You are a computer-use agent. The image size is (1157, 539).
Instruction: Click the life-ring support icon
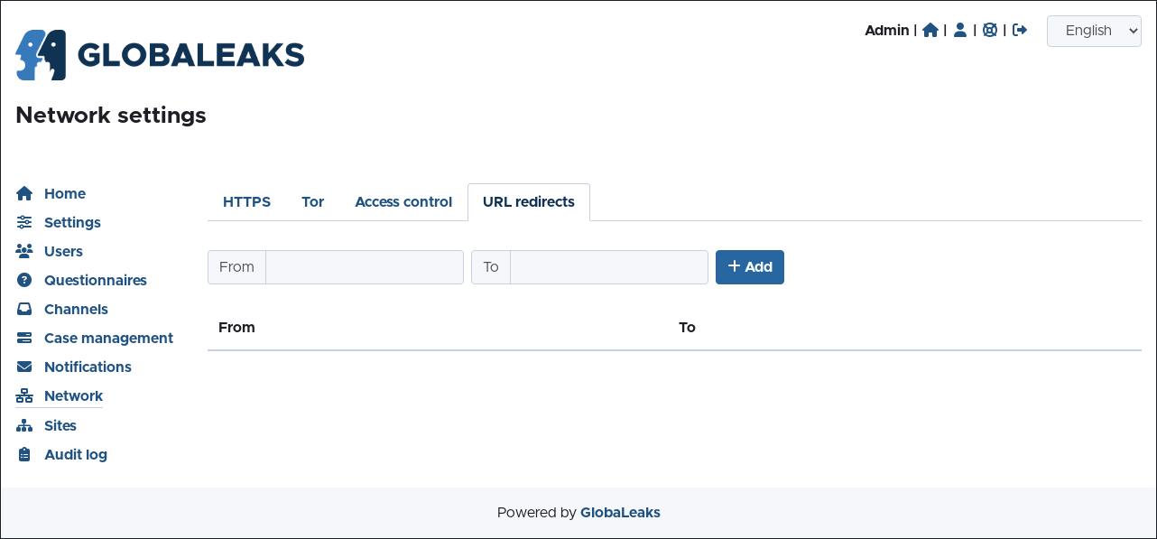(x=990, y=30)
